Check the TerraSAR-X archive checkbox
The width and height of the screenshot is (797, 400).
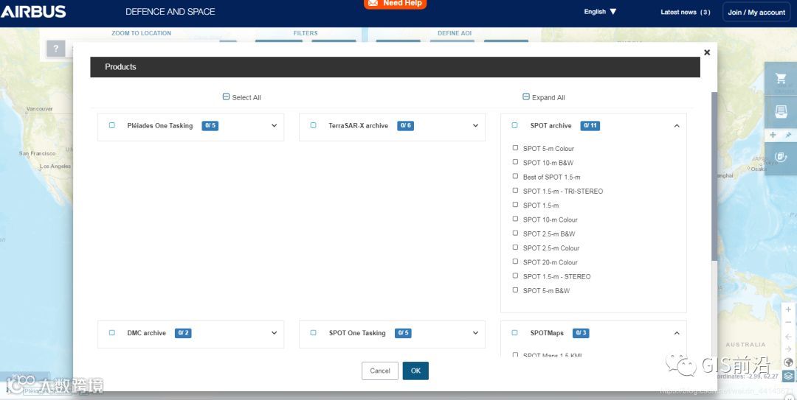coord(313,125)
